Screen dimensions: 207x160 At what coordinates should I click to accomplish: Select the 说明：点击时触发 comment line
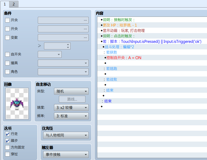click(x=152, y=36)
